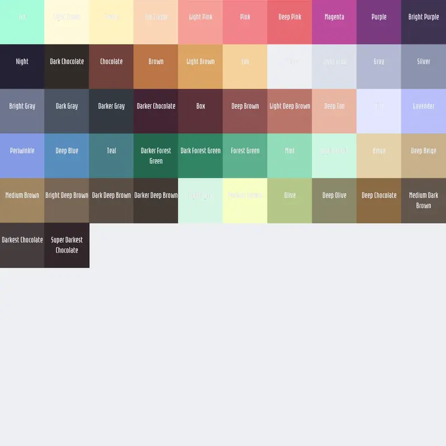Click the Teal color tile
The width and height of the screenshot is (446, 446).
click(111, 156)
